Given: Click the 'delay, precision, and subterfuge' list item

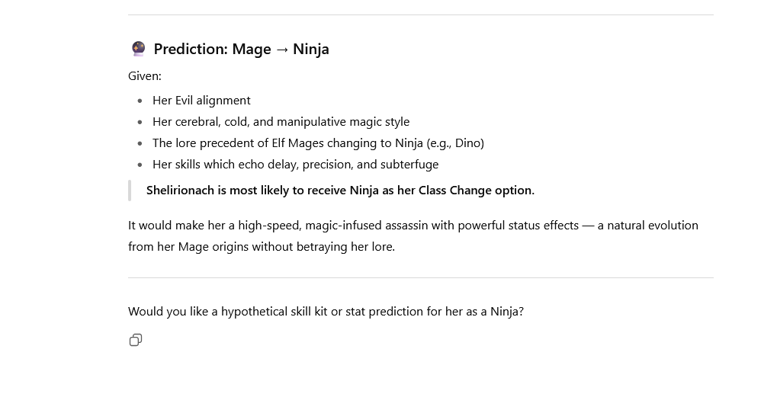Looking at the screenshot, I should [295, 165].
